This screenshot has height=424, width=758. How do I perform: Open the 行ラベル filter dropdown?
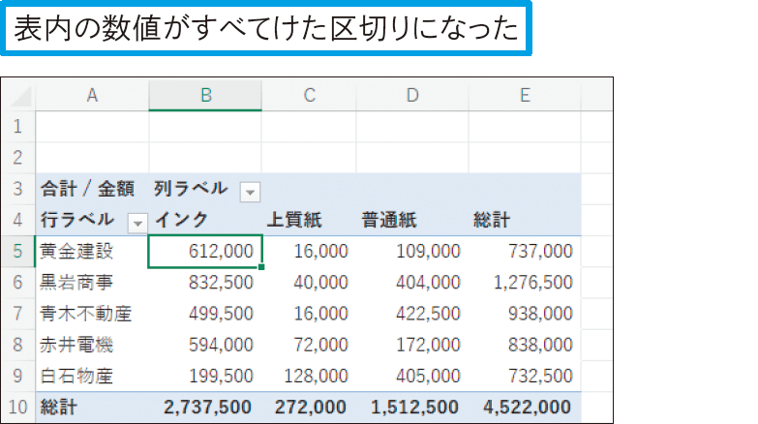(x=137, y=223)
